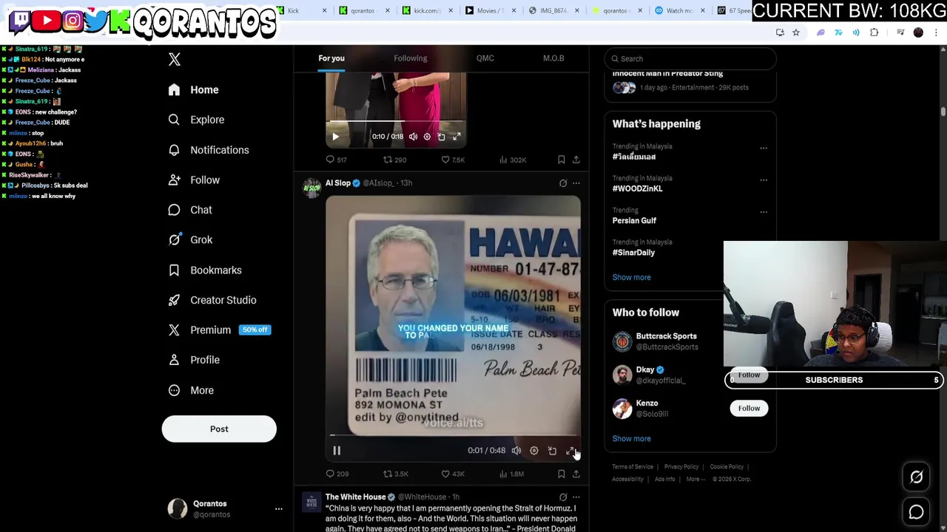Repost the post with 3.5K reposts
This screenshot has height=532, width=947.
point(395,474)
